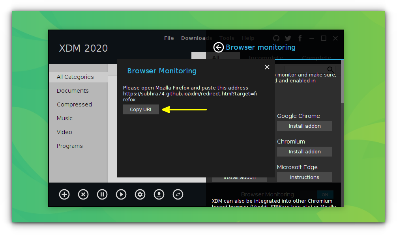This screenshot has height=235, width=397.
Task: Click the XDM 2020 title text
Action: click(83, 48)
